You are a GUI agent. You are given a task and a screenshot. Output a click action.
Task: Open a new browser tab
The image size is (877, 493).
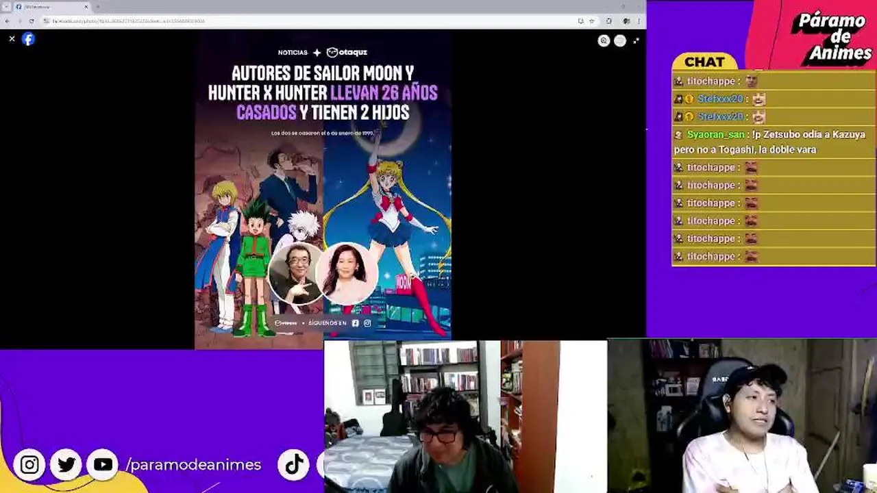[98, 7]
